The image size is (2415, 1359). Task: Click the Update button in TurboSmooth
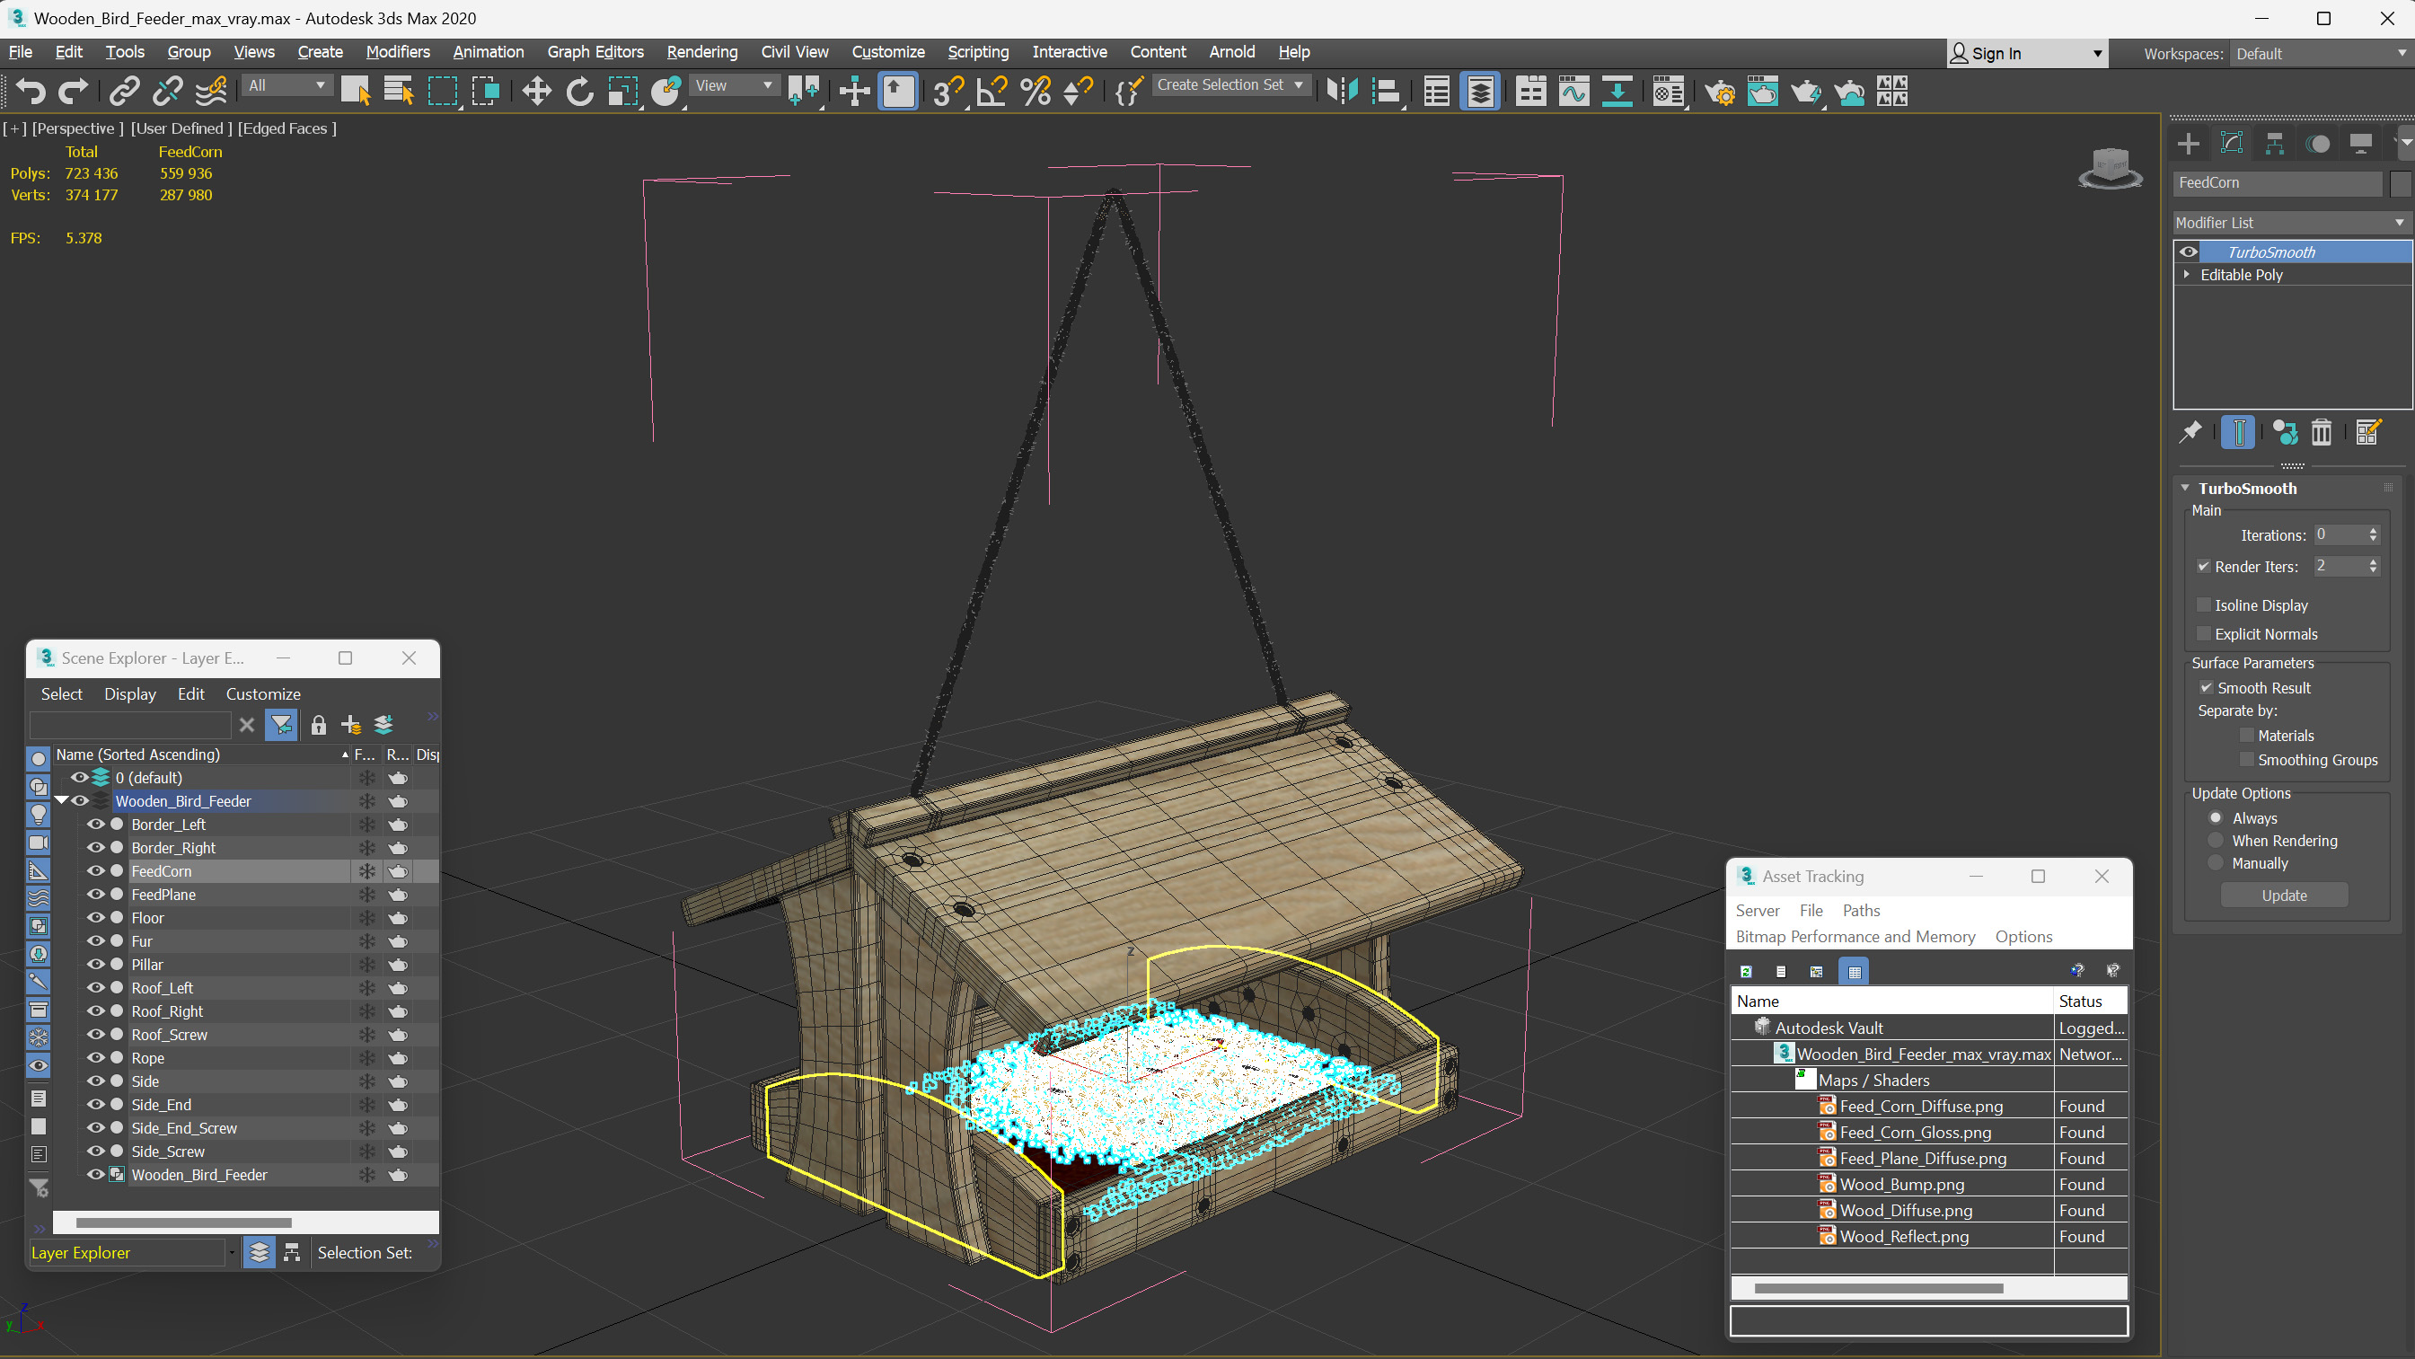(2284, 896)
